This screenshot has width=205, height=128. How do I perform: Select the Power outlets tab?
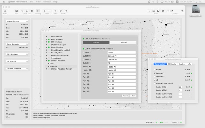point(160,64)
